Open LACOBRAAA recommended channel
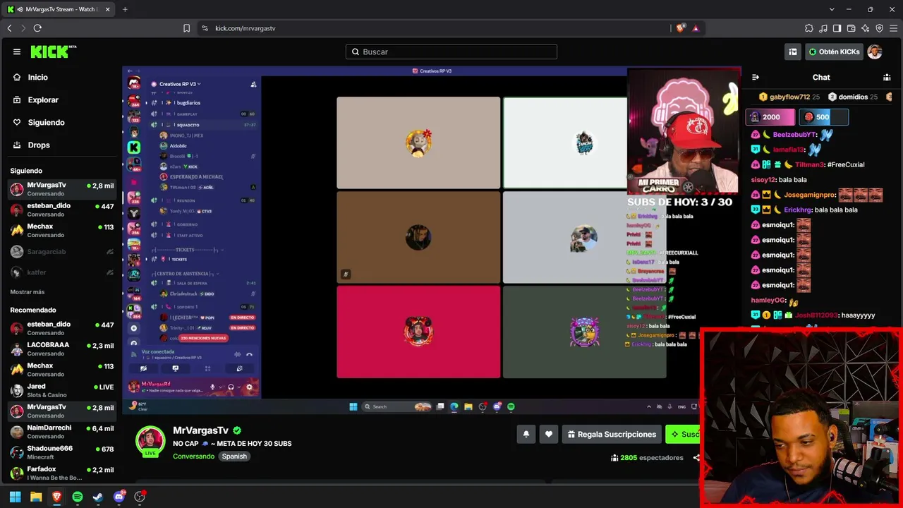This screenshot has height=508, width=903. (61, 349)
